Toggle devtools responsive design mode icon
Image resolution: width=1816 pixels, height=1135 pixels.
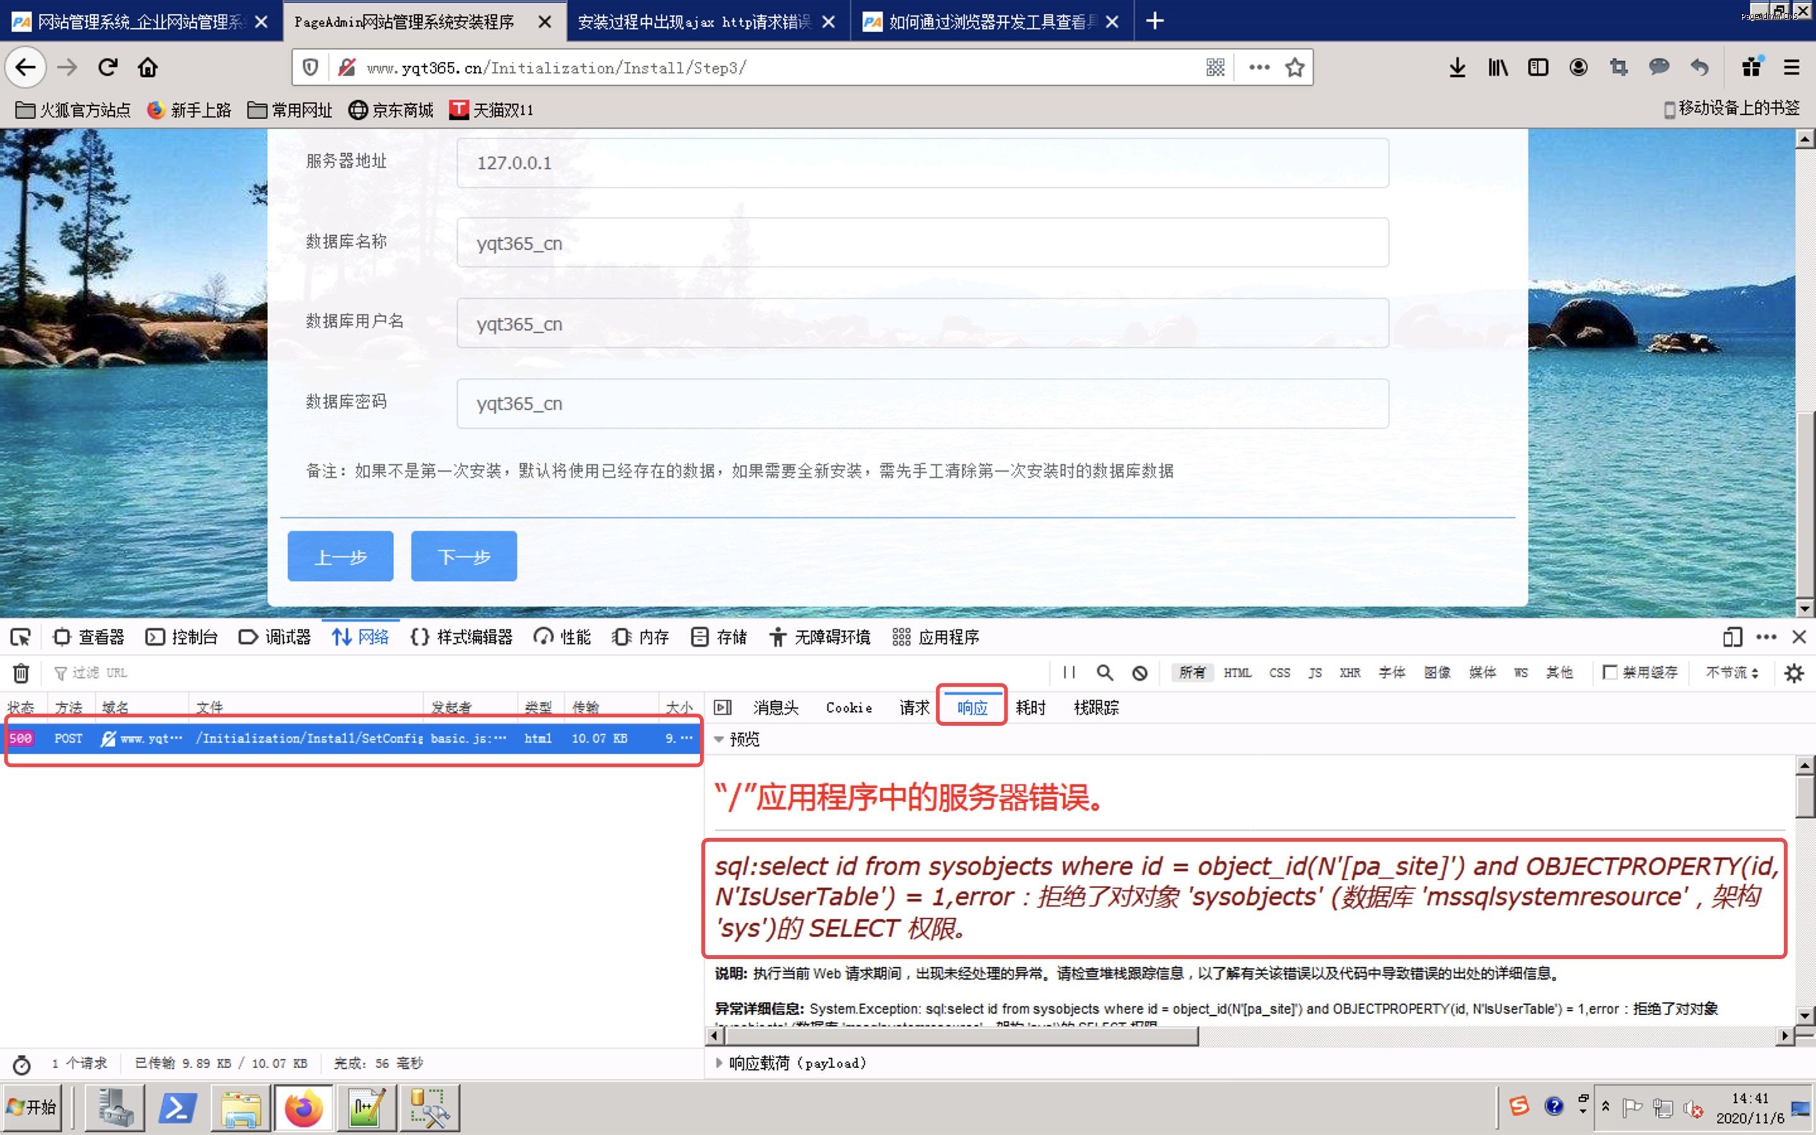click(x=1732, y=637)
